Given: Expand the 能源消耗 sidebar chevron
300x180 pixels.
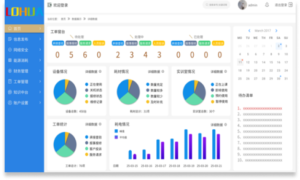Looking at the screenshot, I should (x=40, y=60).
